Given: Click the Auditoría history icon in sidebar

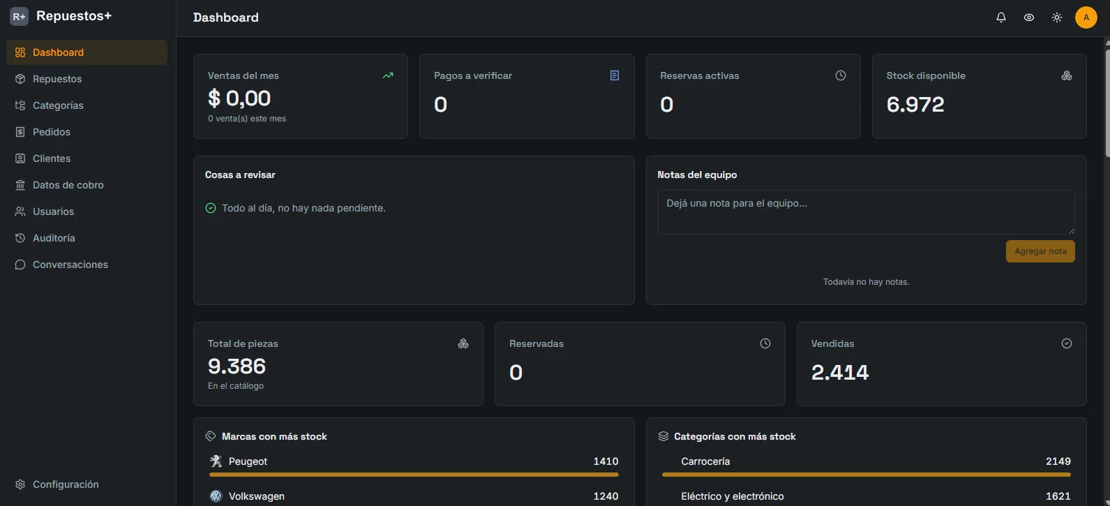Looking at the screenshot, I should (x=20, y=238).
